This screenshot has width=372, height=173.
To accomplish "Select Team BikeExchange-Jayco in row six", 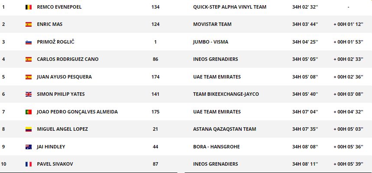I will [x=225, y=94].
